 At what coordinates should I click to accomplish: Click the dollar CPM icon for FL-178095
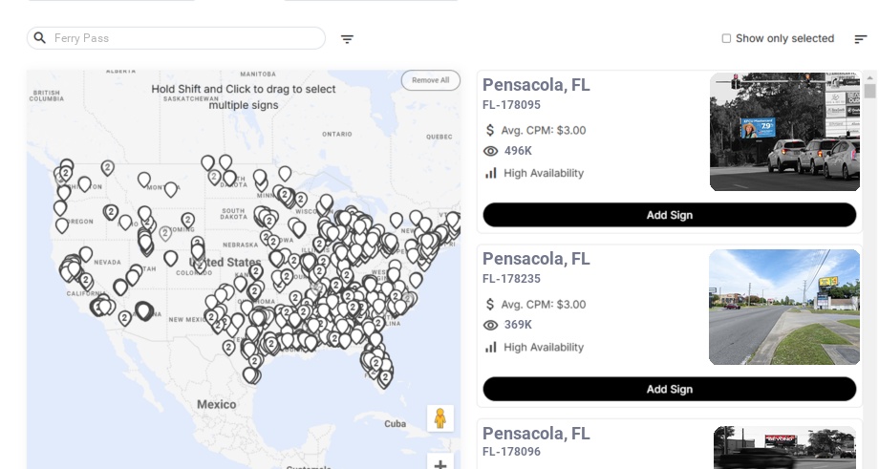coord(490,130)
